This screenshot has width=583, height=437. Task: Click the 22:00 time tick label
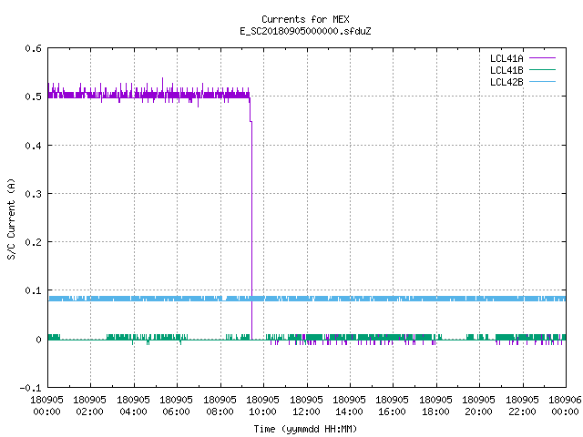pos(522,412)
